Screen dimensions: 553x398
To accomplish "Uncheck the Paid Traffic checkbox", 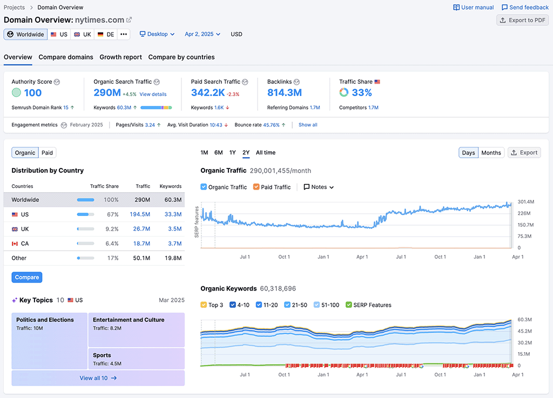I will 257,187.
